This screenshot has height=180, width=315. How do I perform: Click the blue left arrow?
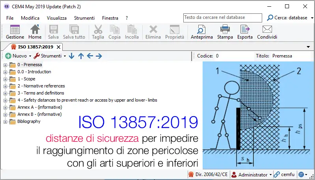(x=90, y=56)
